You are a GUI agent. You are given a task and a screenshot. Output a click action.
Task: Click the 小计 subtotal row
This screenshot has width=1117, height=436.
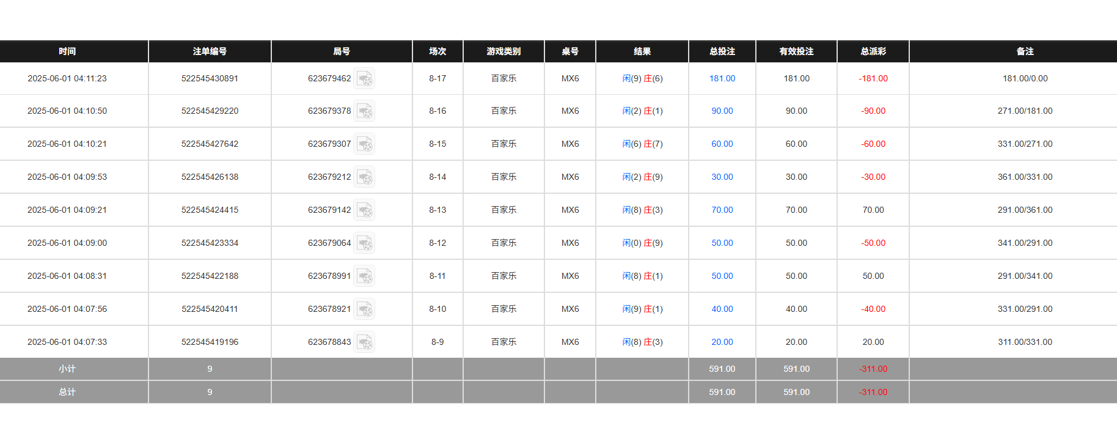68,369
